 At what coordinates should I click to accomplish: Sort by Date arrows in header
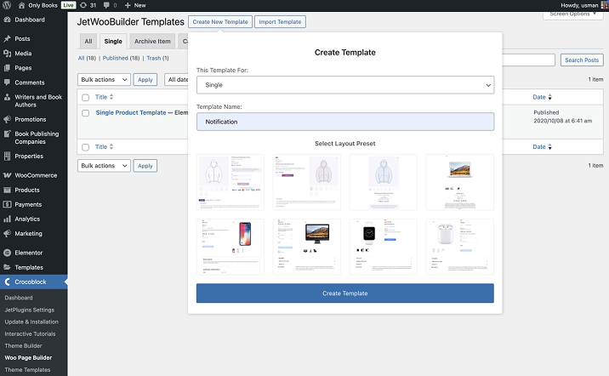tap(549, 97)
